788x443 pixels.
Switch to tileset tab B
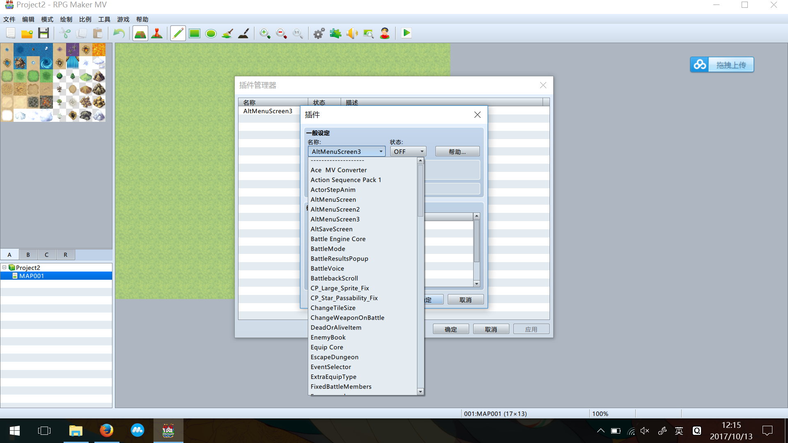click(28, 254)
